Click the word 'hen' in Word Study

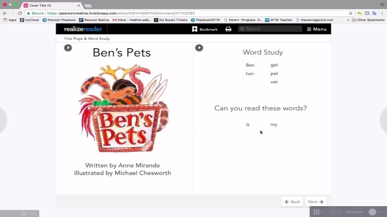[250, 74]
